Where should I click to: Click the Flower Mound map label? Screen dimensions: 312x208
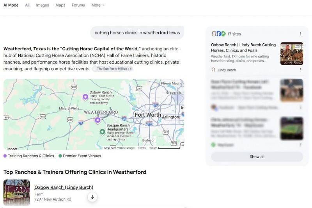(x=172, y=84)
